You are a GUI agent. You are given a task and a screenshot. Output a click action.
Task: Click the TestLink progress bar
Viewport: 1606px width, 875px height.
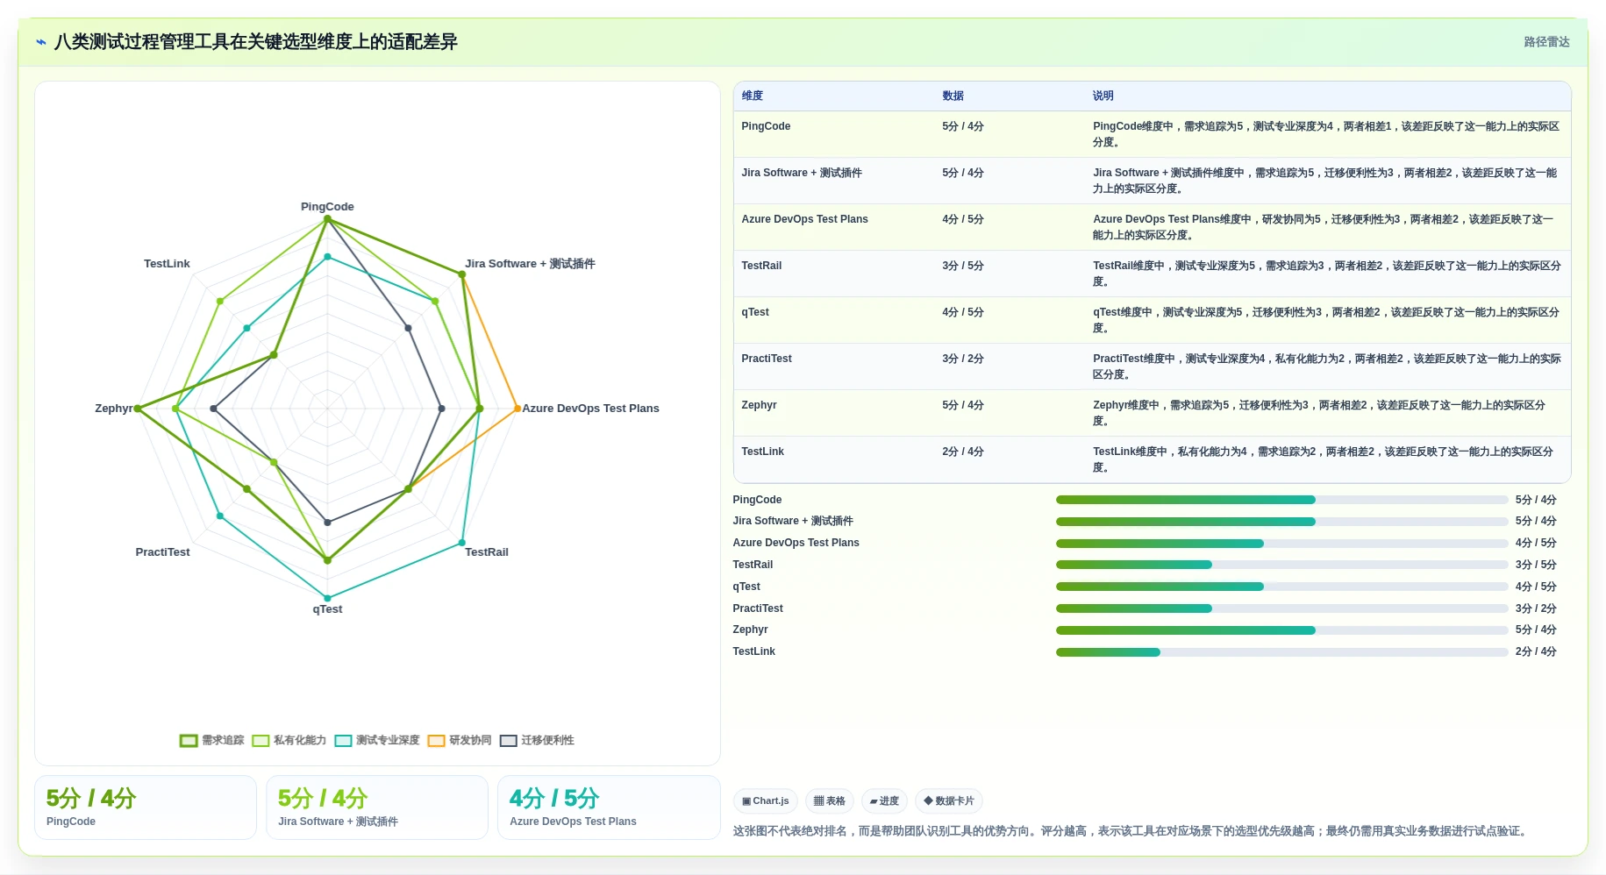[x=1281, y=652]
